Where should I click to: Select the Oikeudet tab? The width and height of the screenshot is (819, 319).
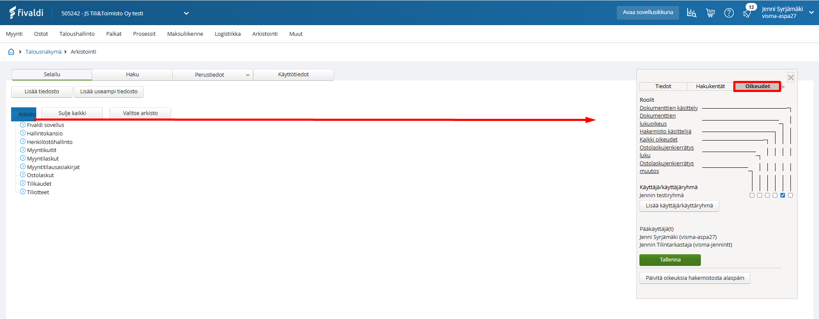click(x=758, y=86)
